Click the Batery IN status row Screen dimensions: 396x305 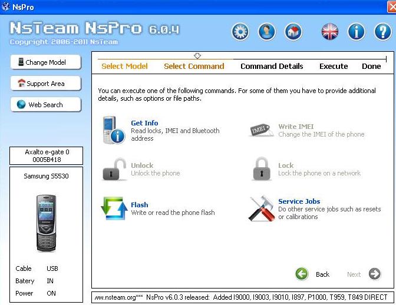pos(34,281)
